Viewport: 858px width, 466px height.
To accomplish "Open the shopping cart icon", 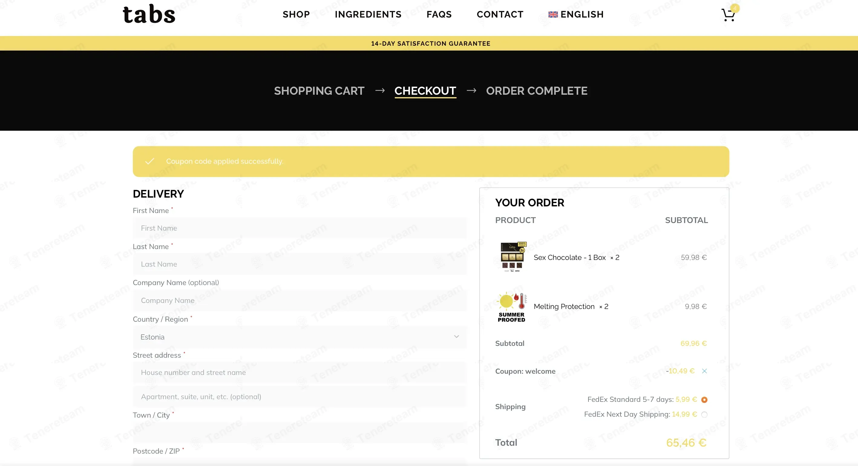I will click(x=728, y=15).
